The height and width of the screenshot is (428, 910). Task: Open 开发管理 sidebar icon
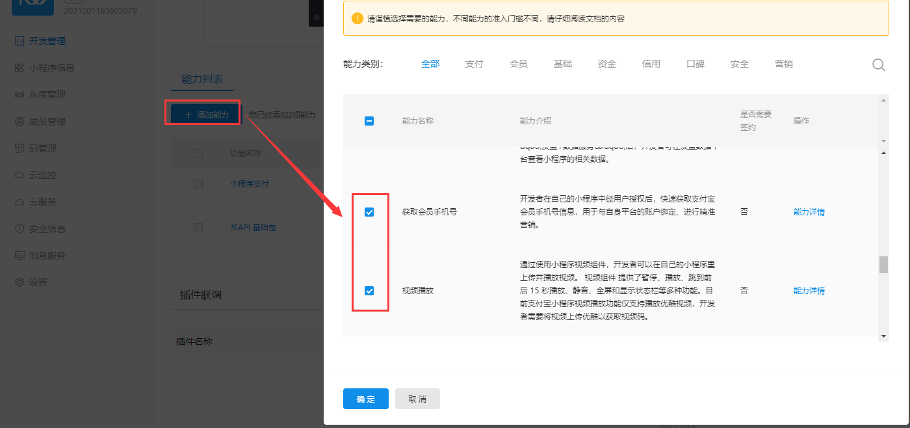pyautogui.click(x=19, y=41)
